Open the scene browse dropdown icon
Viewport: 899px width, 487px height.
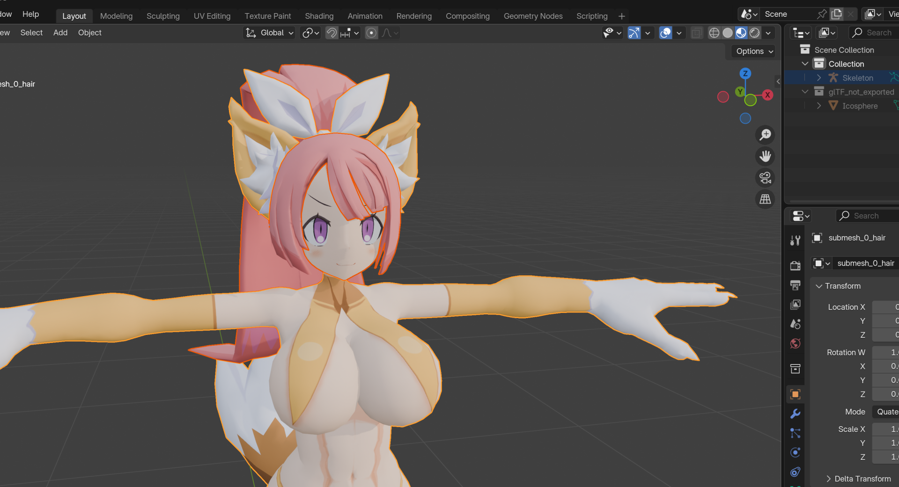749,14
